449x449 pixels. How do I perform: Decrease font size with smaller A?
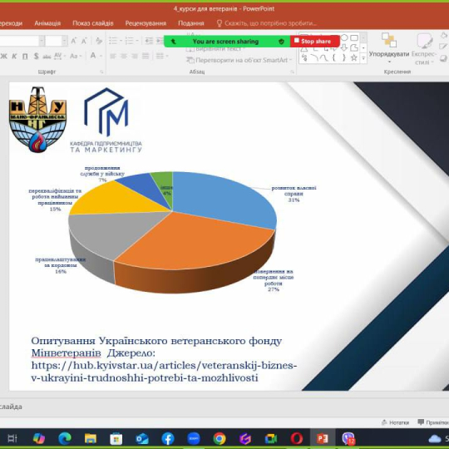click(84, 41)
